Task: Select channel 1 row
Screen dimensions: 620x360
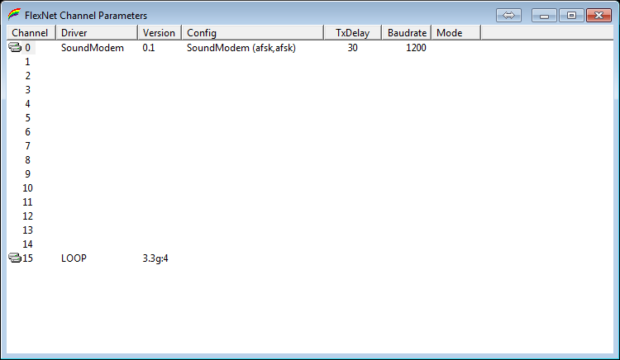Action: coord(27,62)
